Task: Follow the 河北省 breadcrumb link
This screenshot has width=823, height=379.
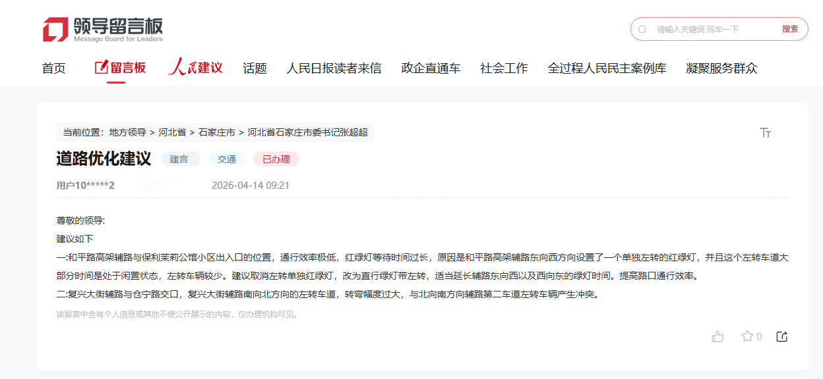Action: [x=172, y=132]
